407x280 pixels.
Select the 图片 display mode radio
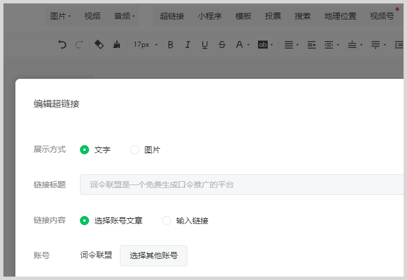coord(135,150)
